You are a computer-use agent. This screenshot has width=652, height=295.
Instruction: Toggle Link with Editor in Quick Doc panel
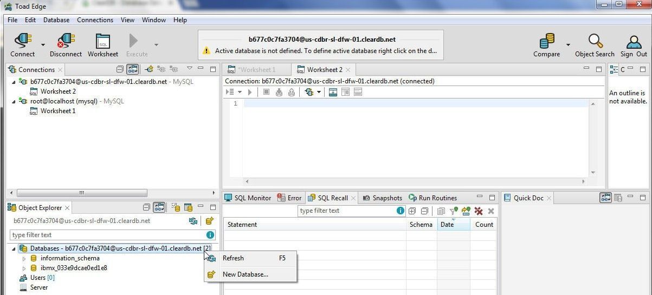coord(606,198)
